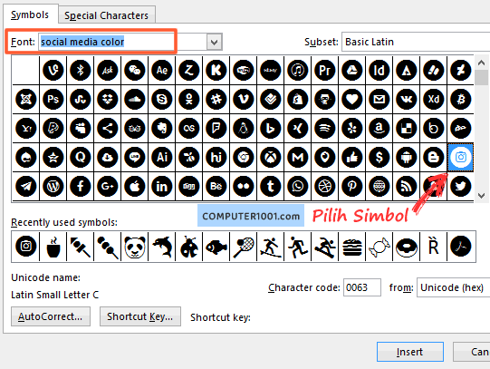
Task: Click the Shortcut Key button
Action: [x=140, y=316]
